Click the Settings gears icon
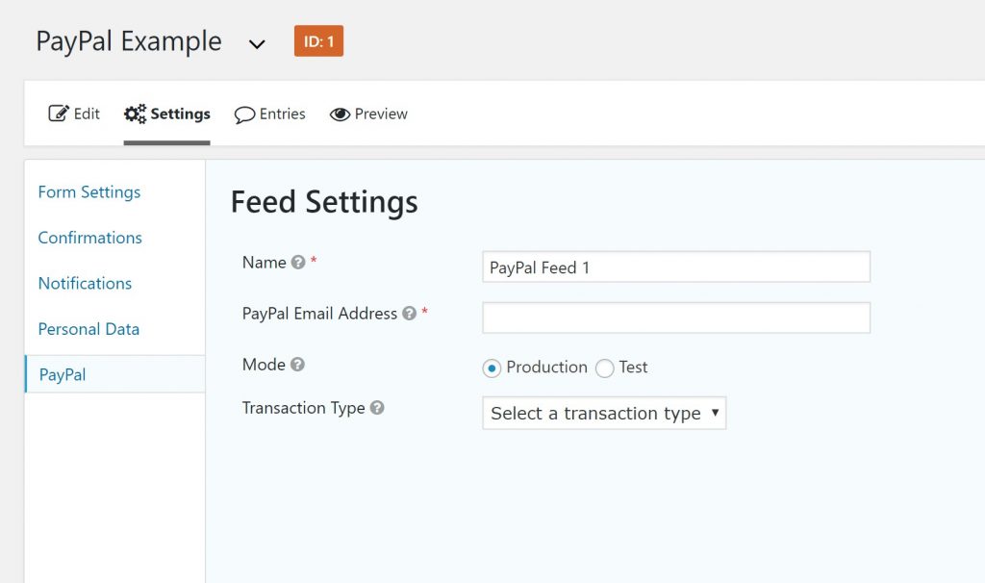 pyautogui.click(x=136, y=114)
